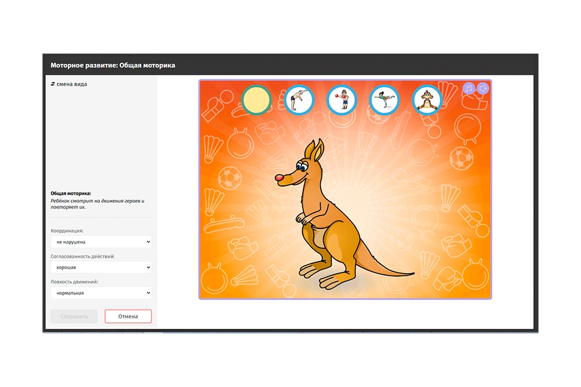Click the kangaroo's ears
Viewport: 581px width, 387px height.
(317, 151)
